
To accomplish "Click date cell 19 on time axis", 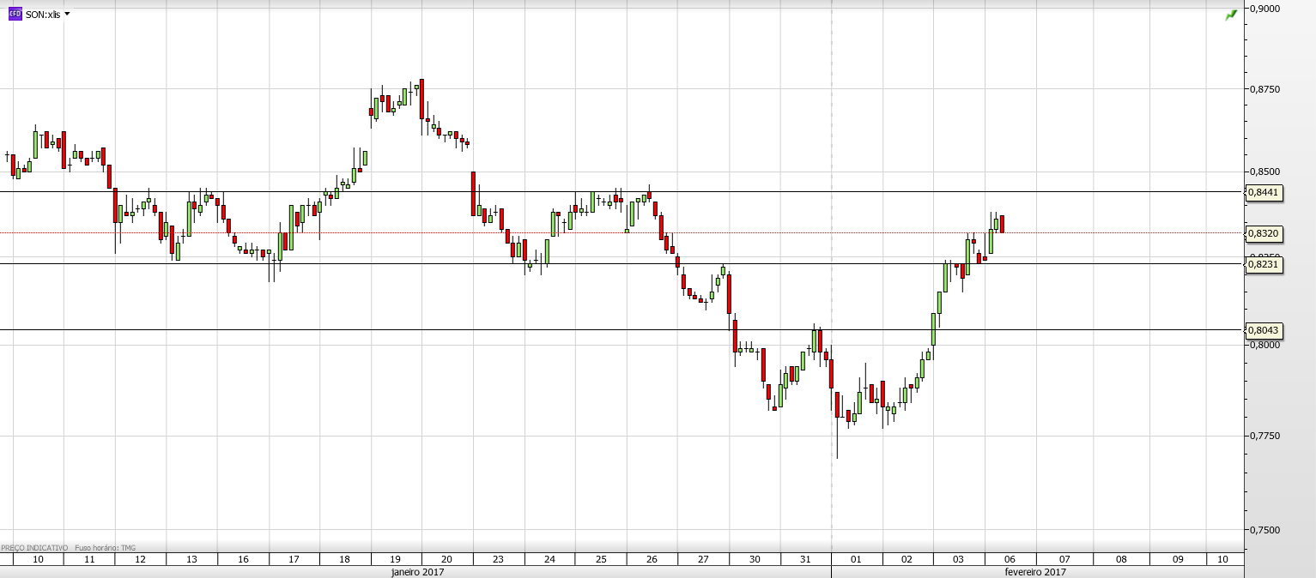I will coord(396,559).
